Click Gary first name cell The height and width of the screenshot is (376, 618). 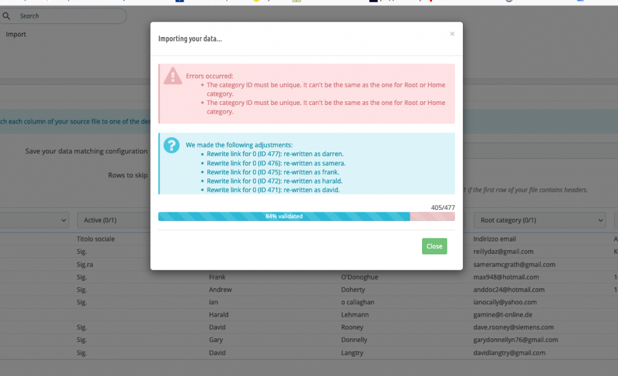coord(216,340)
